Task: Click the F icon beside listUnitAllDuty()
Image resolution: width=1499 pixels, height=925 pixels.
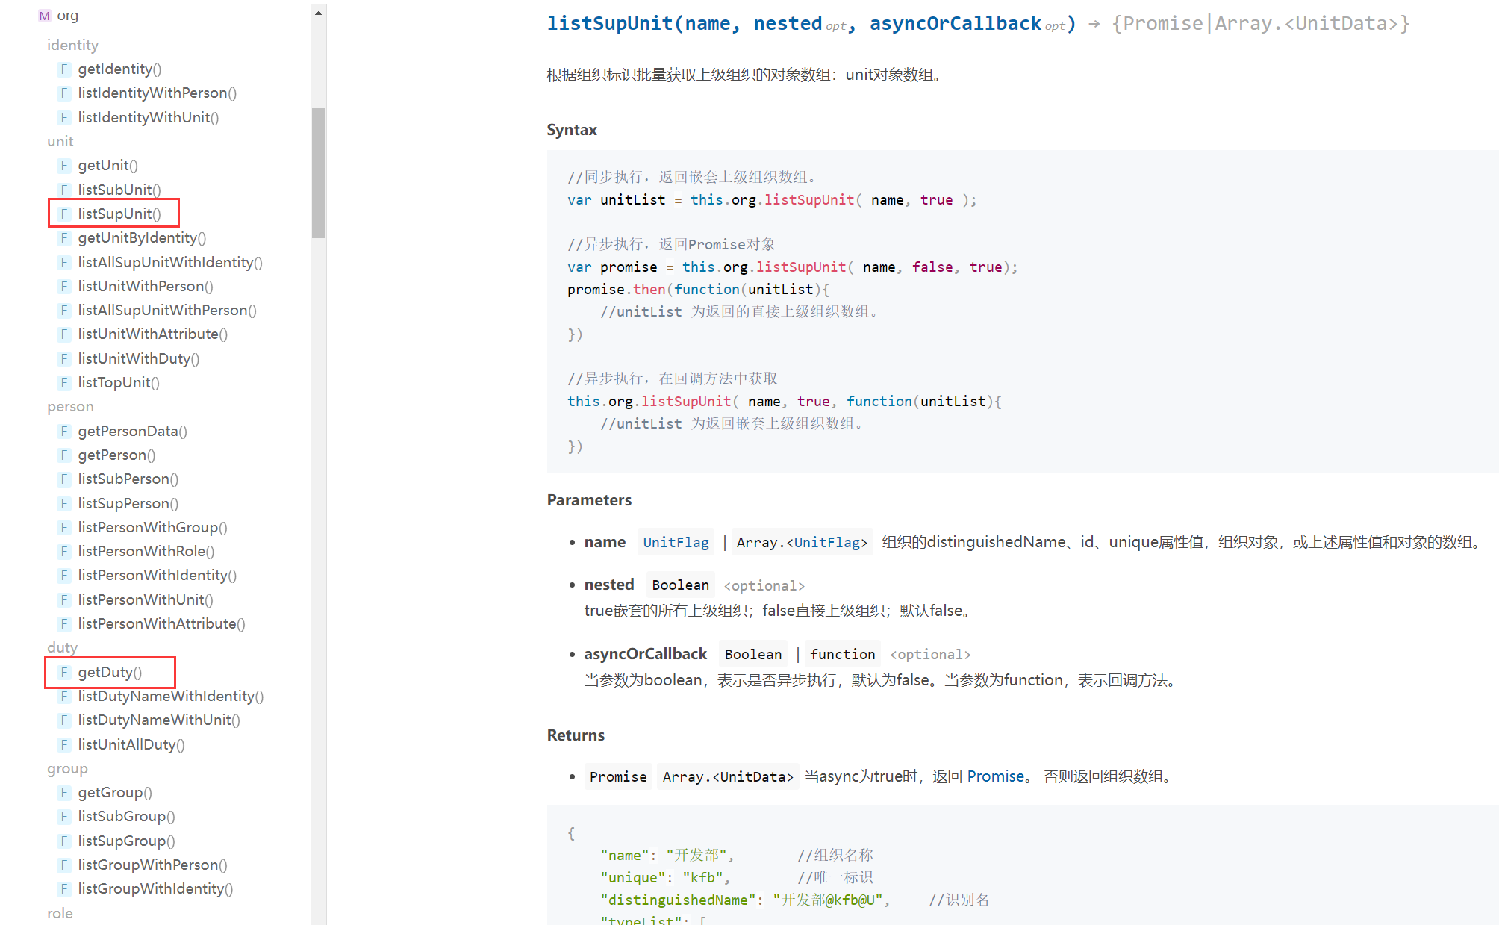Action: [x=64, y=745]
